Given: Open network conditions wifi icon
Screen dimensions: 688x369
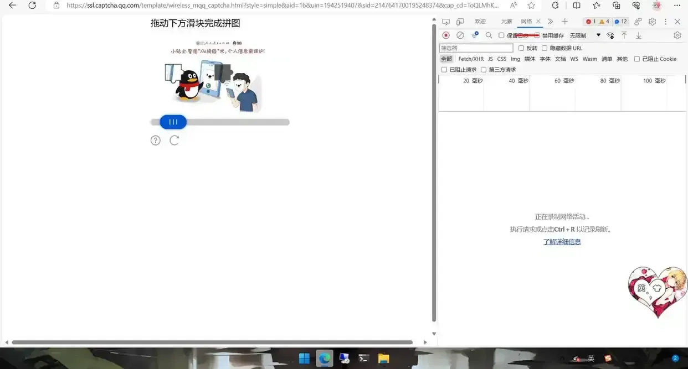Looking at the screenshot, I should (x=610, y=35).
